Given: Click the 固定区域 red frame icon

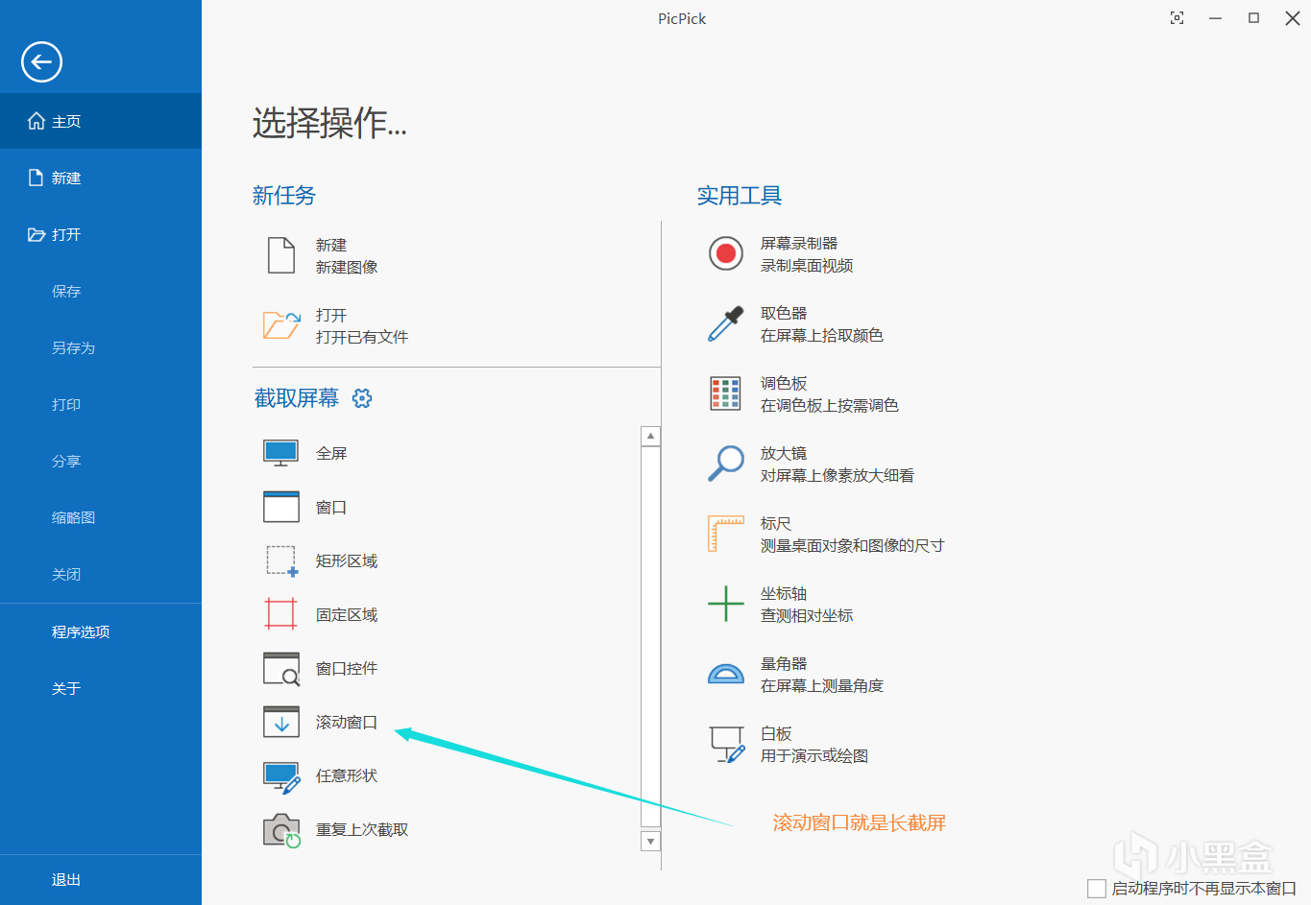Looking at the screenshot, I should pyautogui.click(x=281, y=614).
